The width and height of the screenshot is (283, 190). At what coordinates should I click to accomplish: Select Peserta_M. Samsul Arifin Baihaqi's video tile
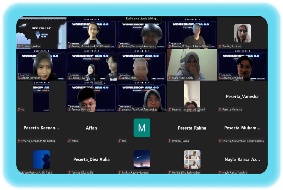click(192, 33)
